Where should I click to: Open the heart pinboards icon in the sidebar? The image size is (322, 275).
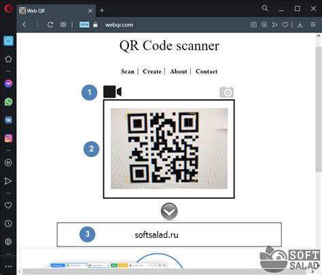point(8,205)
